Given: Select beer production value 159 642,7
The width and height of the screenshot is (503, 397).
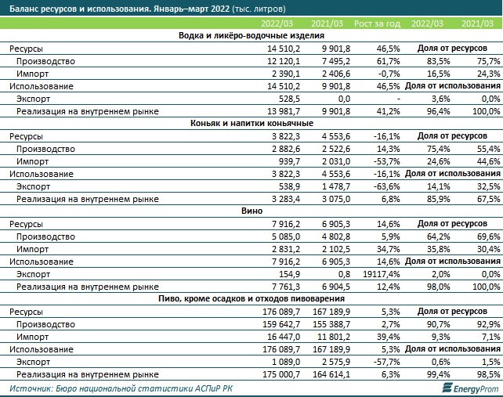Looking at the screenshot, I should pos(281,324).
